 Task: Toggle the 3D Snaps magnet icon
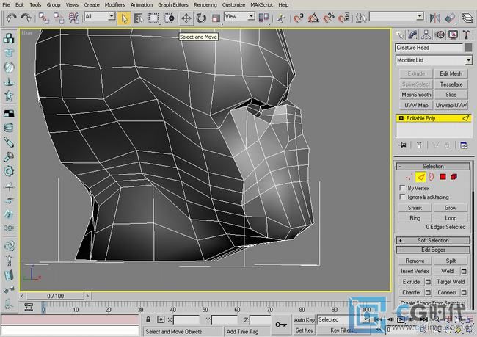click(x=298, y=18)
